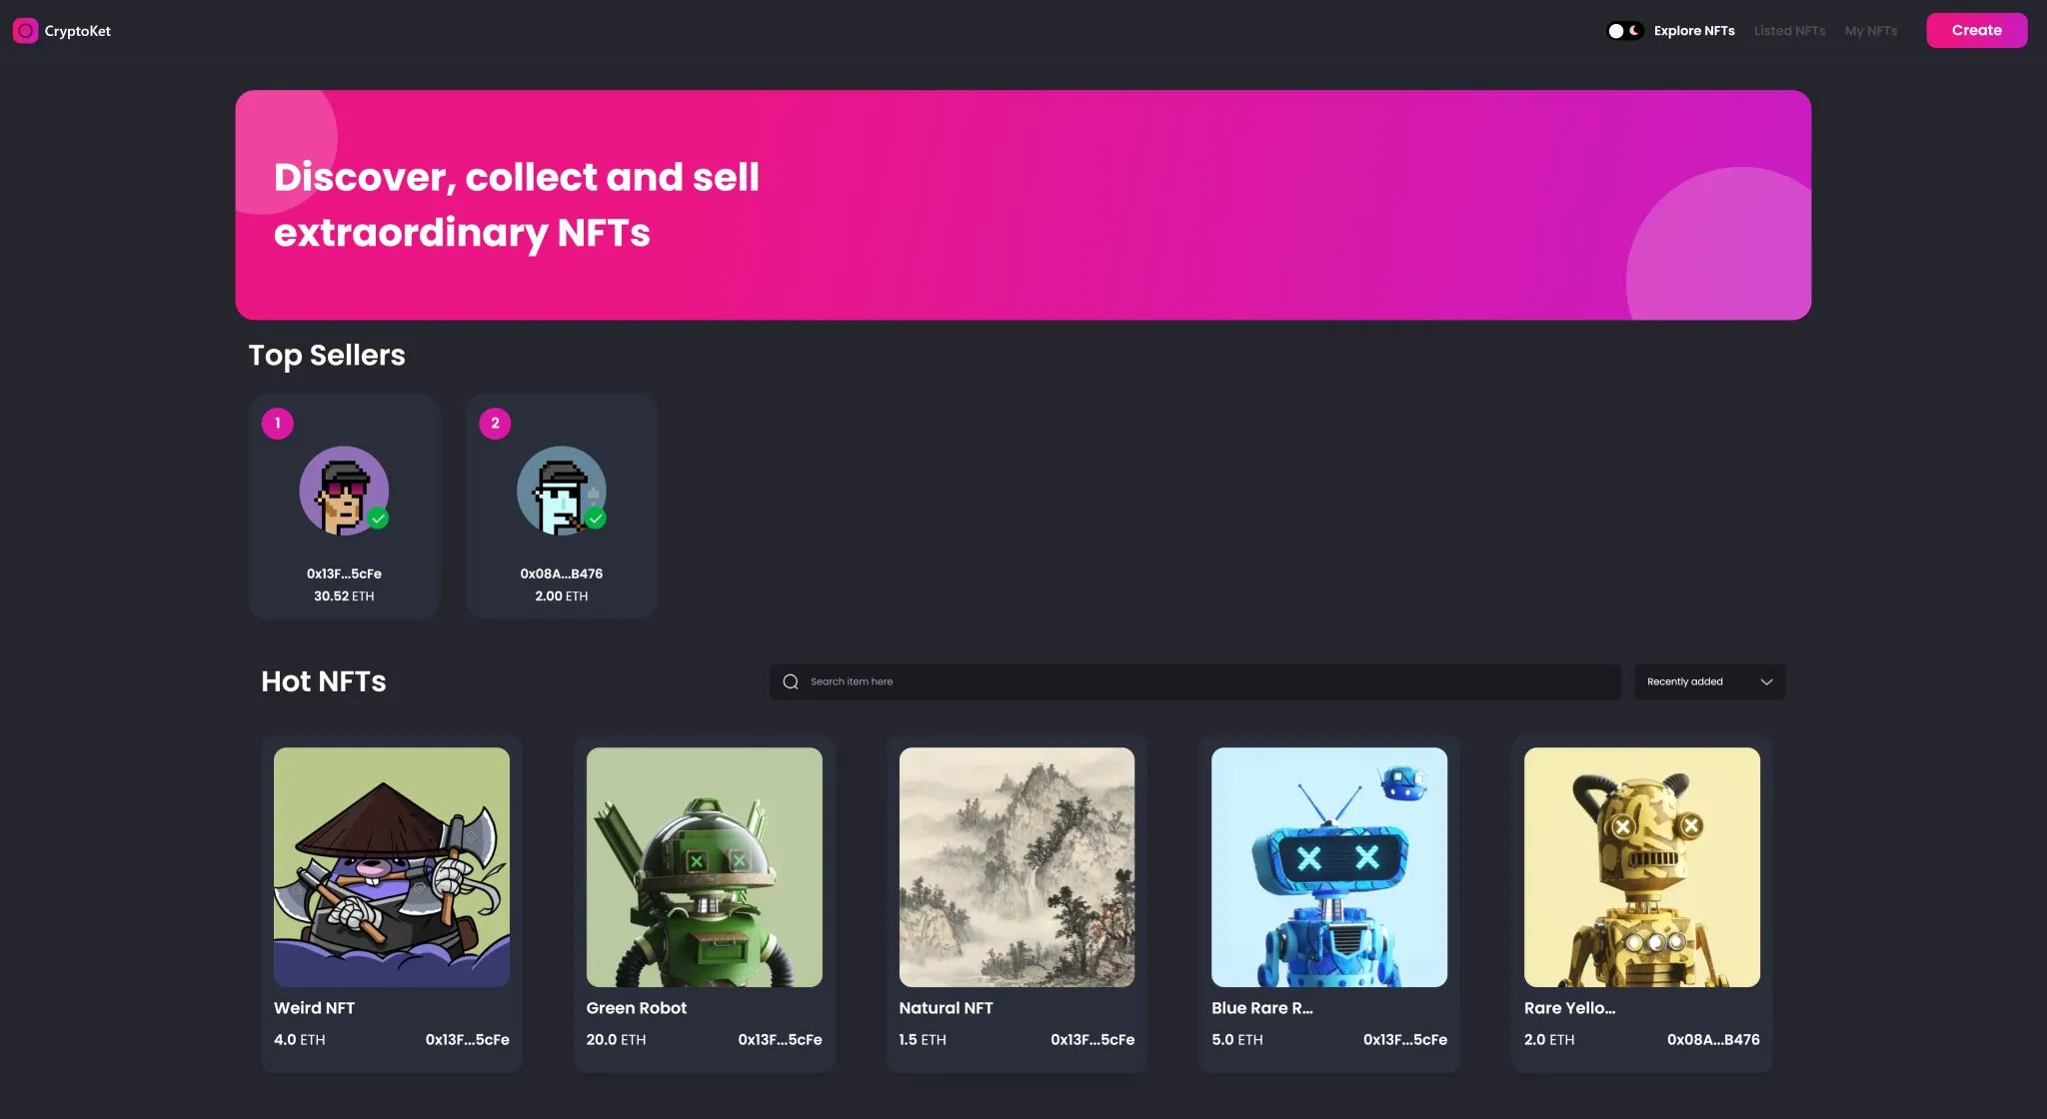Open the Explore NFTs menu item

coord(1693,31)
